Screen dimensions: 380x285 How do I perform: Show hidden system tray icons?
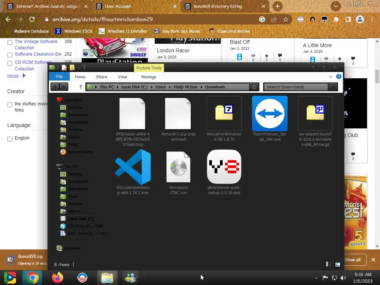click(316, 278)
